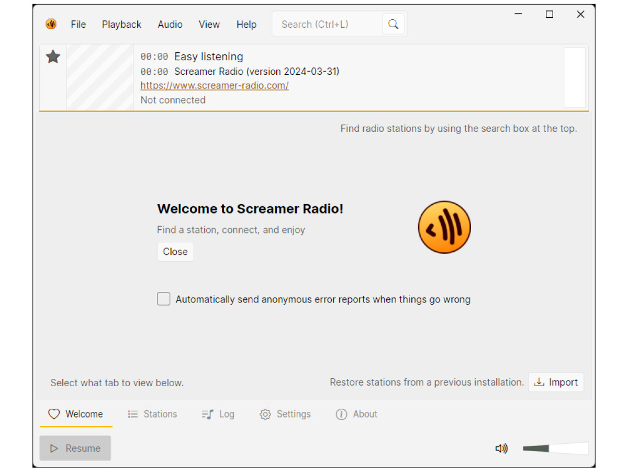Expand the Audio menu
This screenshot has width=628, height=471.
(170, 25)
